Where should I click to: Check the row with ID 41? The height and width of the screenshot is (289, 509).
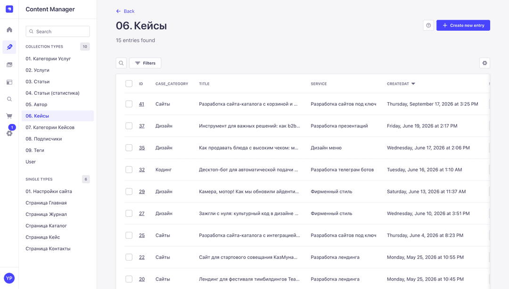[129, 104]
